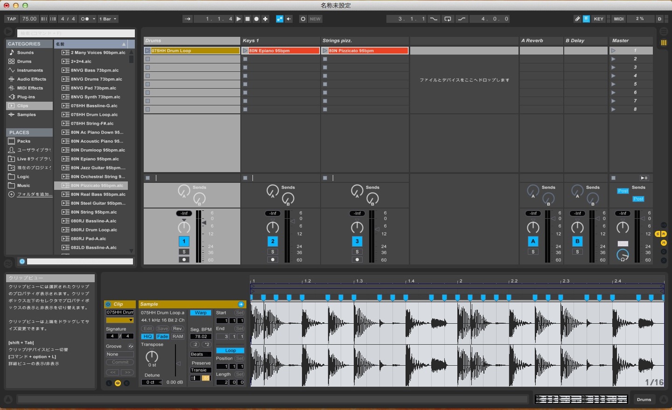Select the MIDI Effects category

pyautogui.click(x=30, y=88)
